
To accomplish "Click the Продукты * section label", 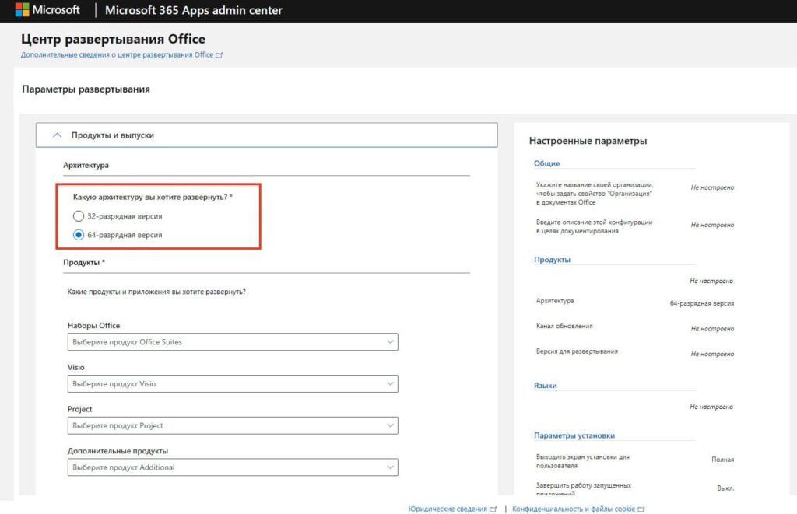I will (84, 263).
